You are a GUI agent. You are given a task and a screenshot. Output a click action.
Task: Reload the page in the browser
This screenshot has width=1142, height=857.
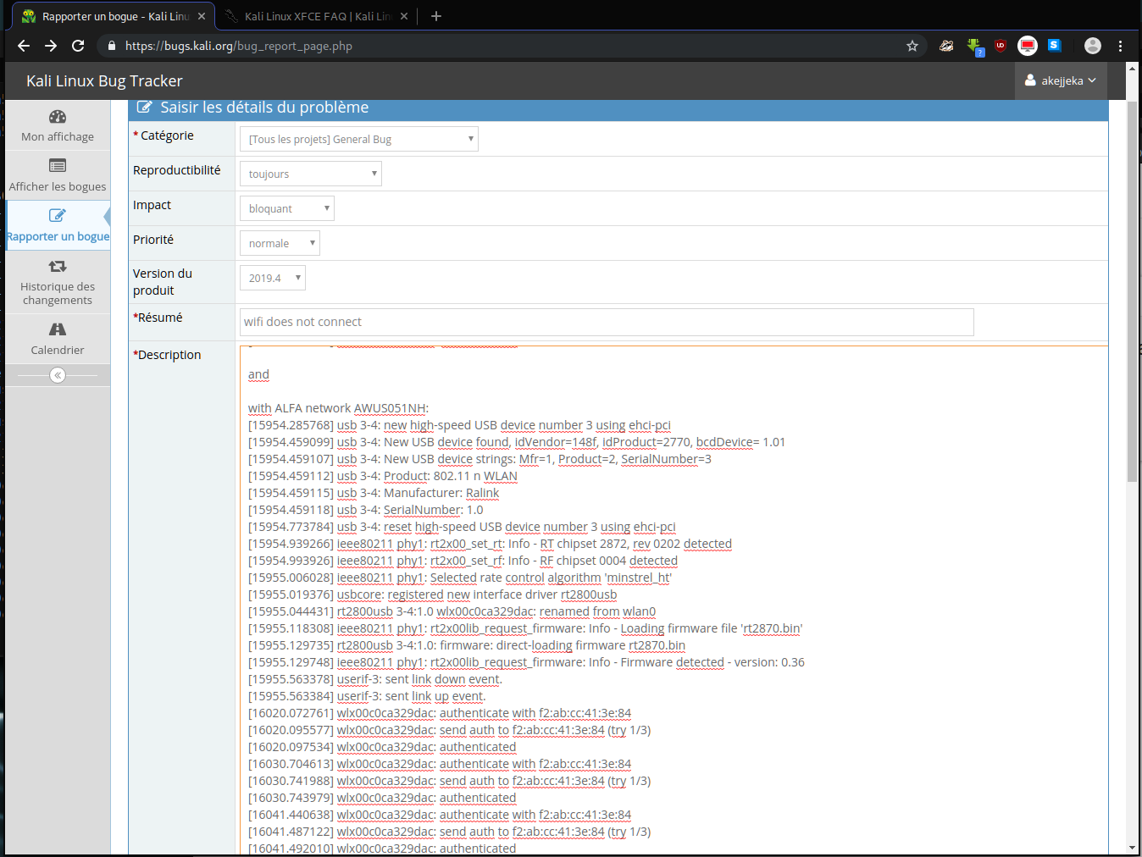click(x=78, y=46)
